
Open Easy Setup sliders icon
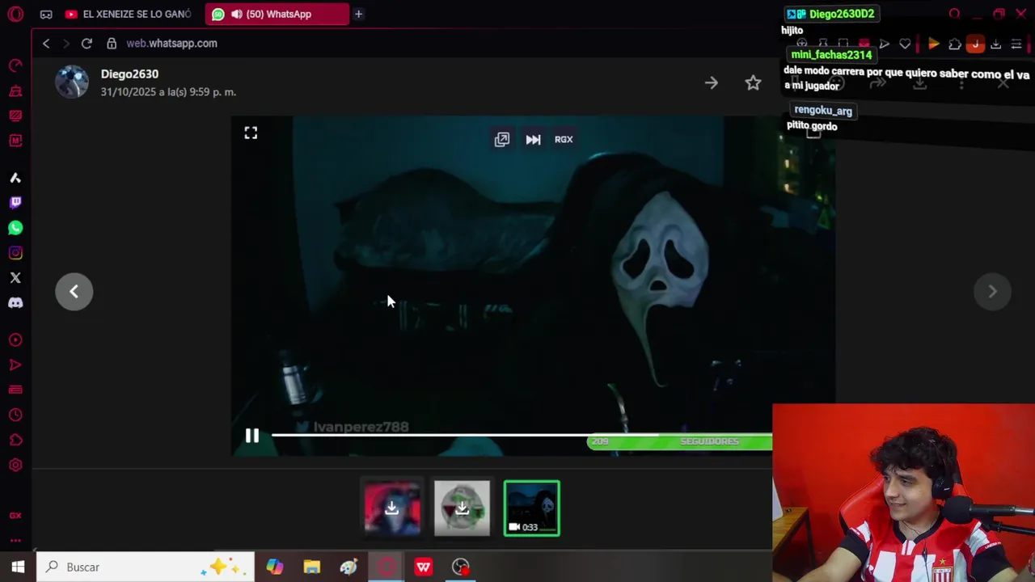coord(1016,44)
